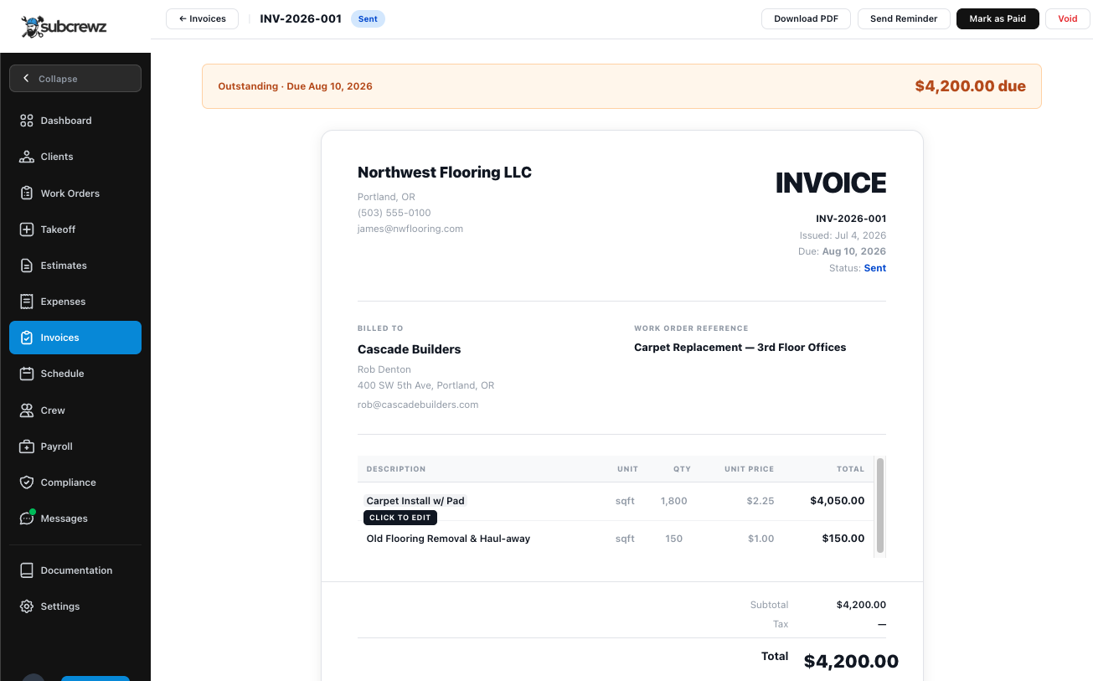Image resolution: width=1093 pixels, height=681 pixels.
Task: Click the Outstanding · Due Aug 10, 2026 text
Action: pyautogui.click(x=295, y=86)
